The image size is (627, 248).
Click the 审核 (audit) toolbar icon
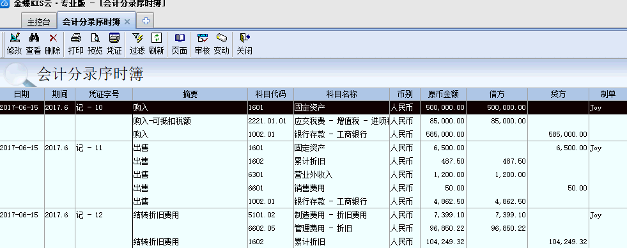point(203,38)
